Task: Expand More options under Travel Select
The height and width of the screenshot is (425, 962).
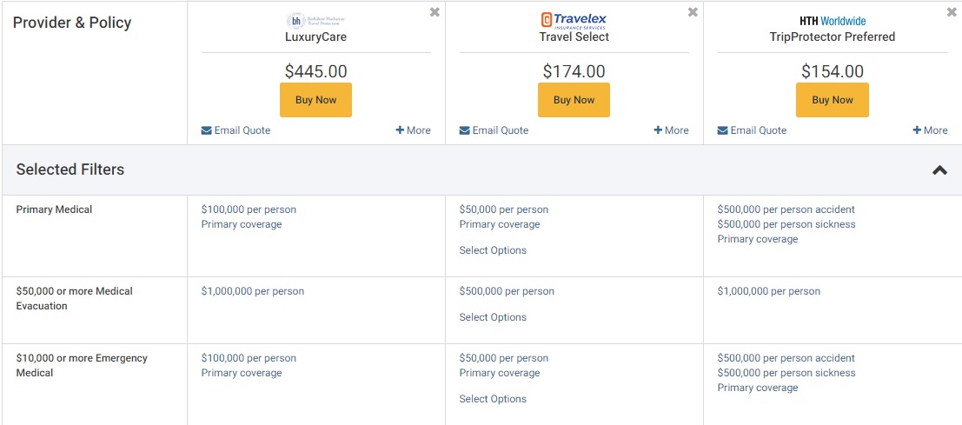Action: [x=671, y=130]
